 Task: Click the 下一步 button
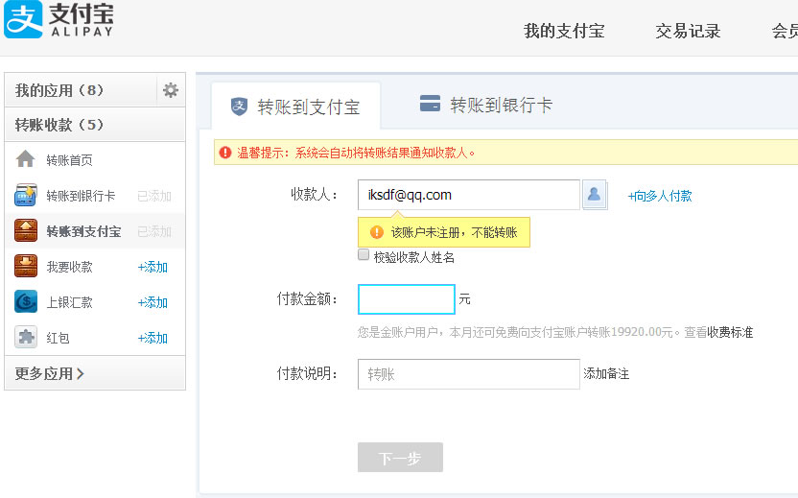pos(400,458)
